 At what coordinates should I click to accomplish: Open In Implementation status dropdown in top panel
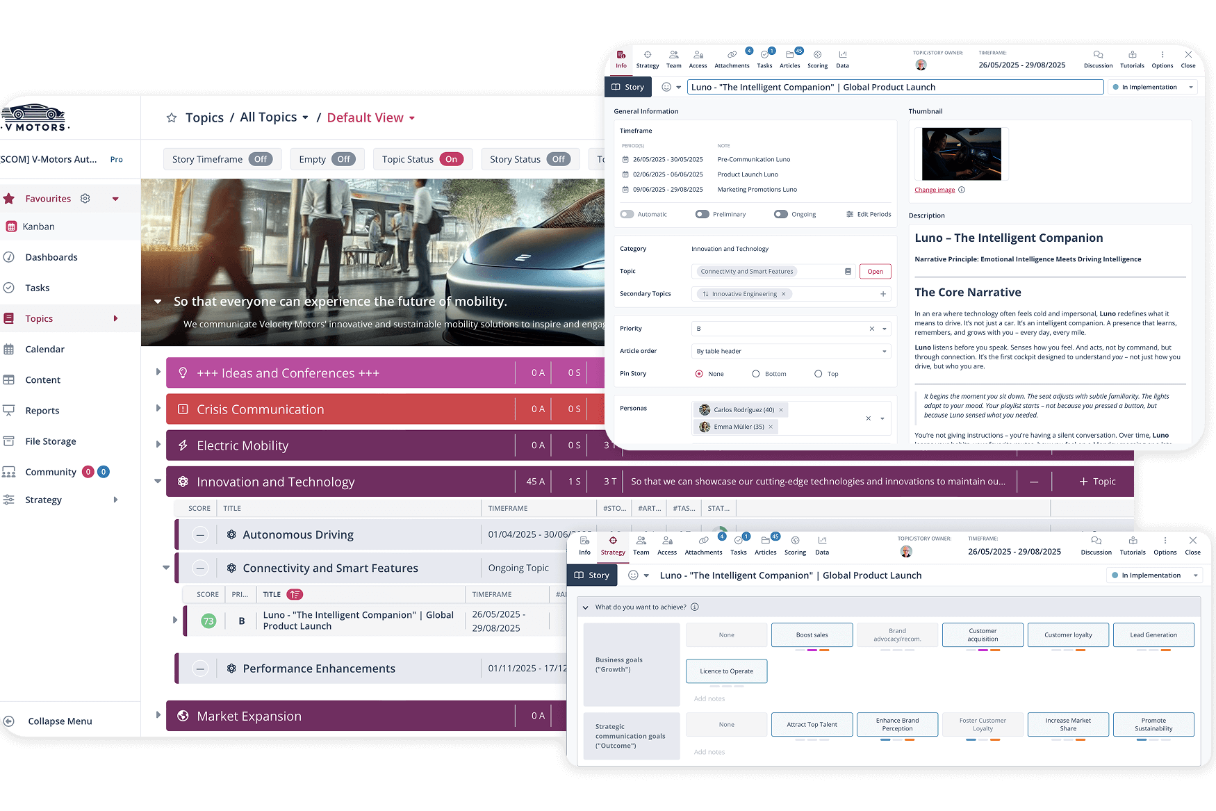coord(1153,87)
